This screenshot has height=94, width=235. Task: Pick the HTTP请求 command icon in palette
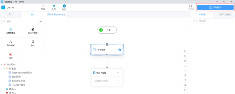(11, 29)
